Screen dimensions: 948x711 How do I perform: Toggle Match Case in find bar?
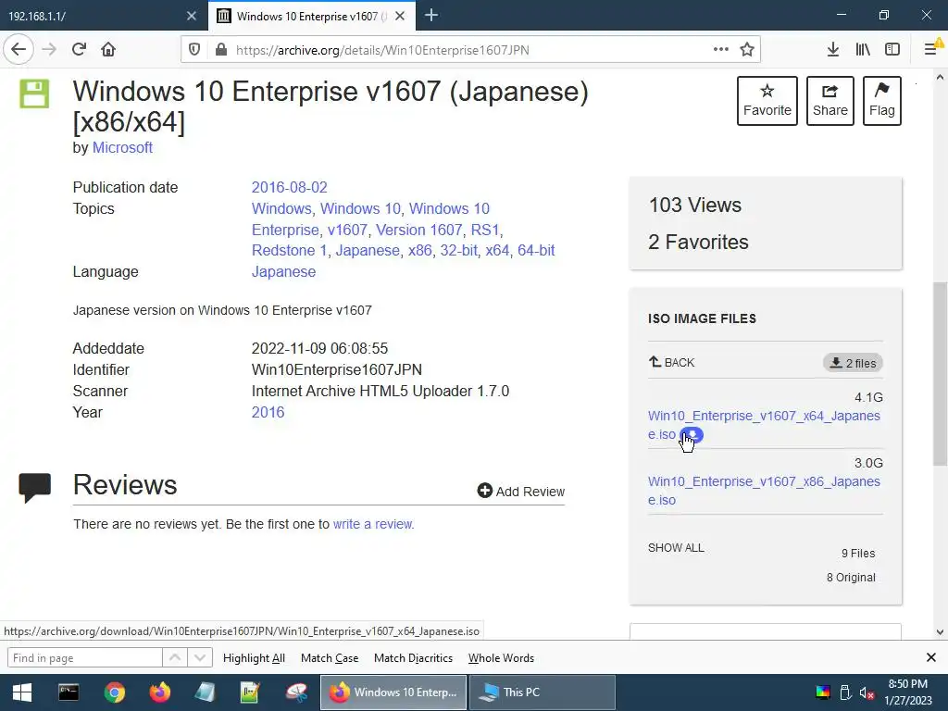coord(330,658)
